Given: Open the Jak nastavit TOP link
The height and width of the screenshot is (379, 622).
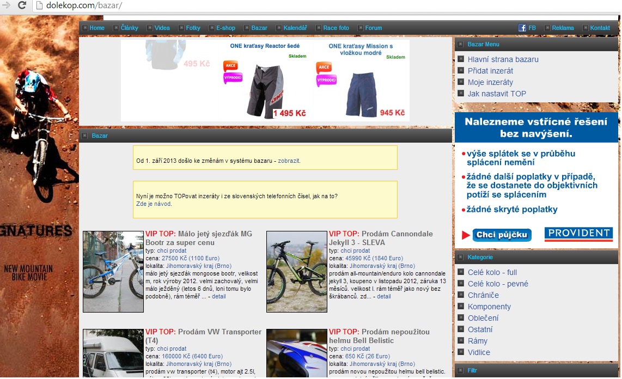Looking at the screenshot, I should [497, 94].
